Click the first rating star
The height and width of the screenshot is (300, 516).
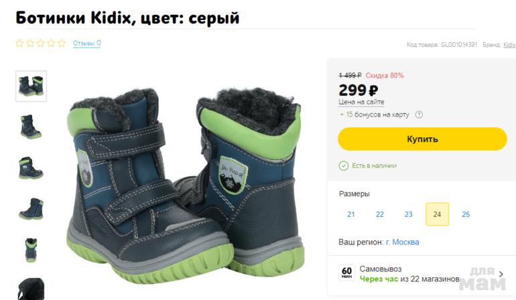pyautogui.click(x=19, y=43)
